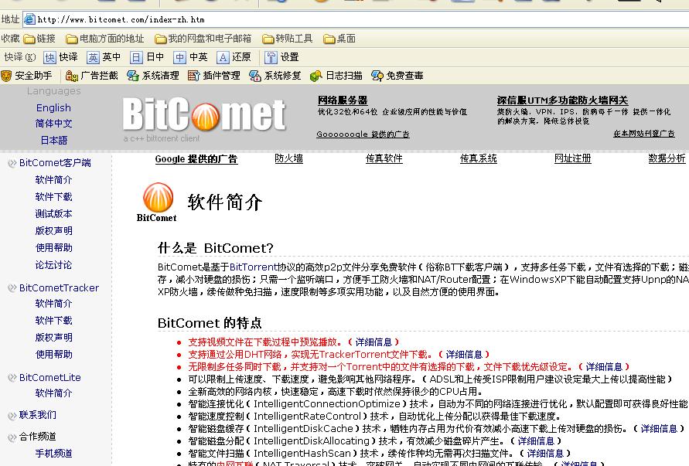Open 手机频道 in sidebar
The image size is (689, 466).
point(53,454)
